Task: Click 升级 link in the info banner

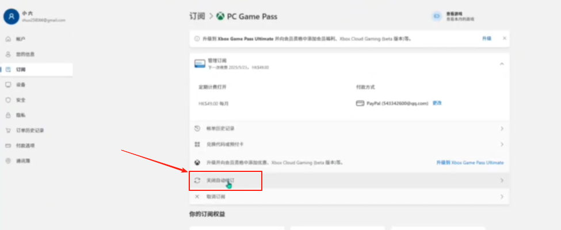Action: click(487, 39)
